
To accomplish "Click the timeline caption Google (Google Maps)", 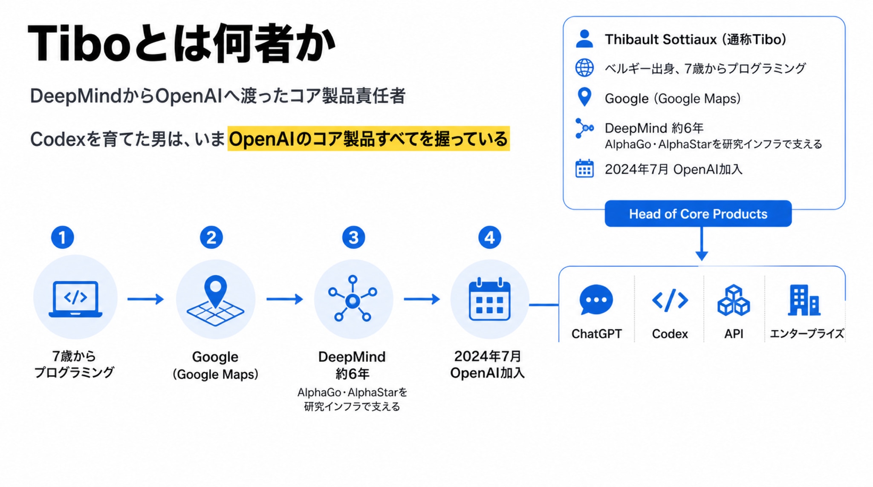I will [x=215, y=365].
